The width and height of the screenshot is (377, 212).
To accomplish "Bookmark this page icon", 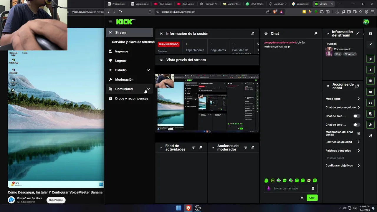I will pyautogui.click(x=150, y=12).
